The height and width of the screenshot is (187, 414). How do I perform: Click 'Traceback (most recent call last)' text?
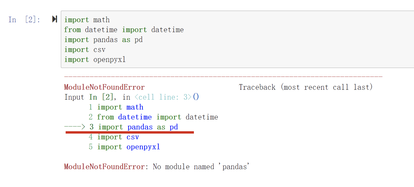(x=306, y=87)
